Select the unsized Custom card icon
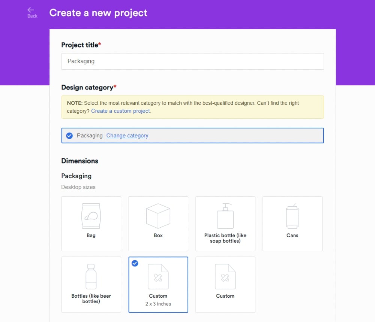The height and width of the screenshot is (322, 375). 225,277
